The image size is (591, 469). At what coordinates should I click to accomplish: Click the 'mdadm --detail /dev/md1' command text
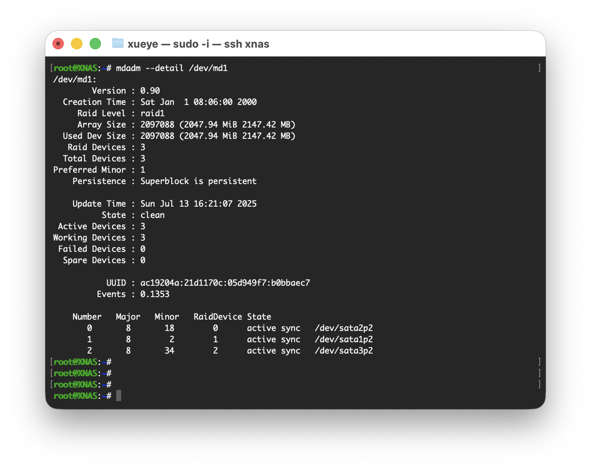(x=172, y=68)
